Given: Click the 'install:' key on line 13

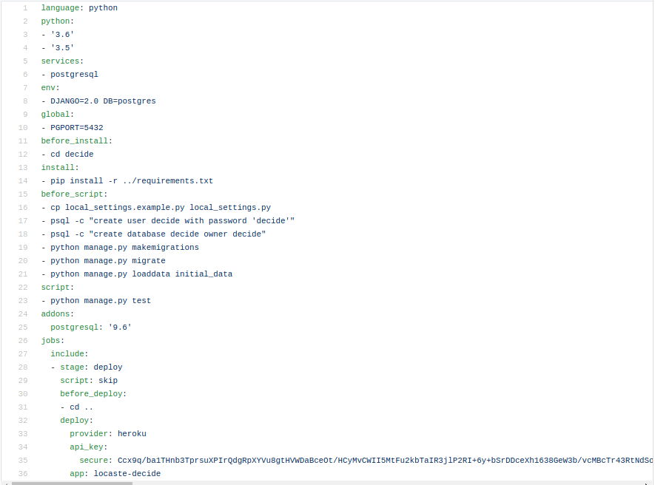Looking at the screenshot, I should [60, 168].
